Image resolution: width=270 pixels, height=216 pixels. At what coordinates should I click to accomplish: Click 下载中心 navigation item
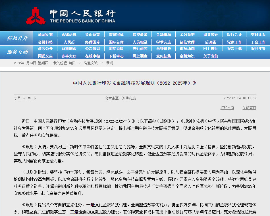(x=116, y=56)
